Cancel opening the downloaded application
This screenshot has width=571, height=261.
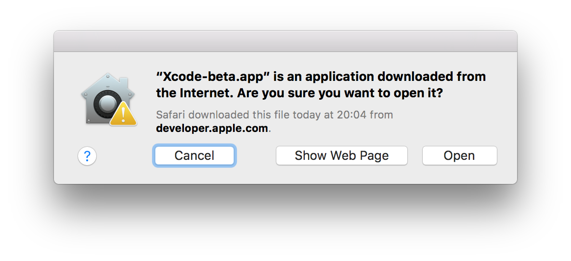(195, 156)
